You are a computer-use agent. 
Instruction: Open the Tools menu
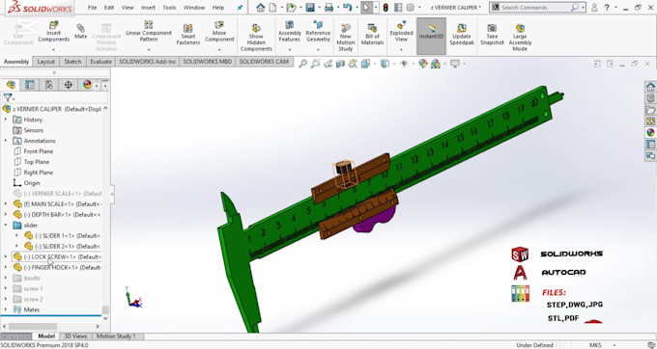point(169,8)
